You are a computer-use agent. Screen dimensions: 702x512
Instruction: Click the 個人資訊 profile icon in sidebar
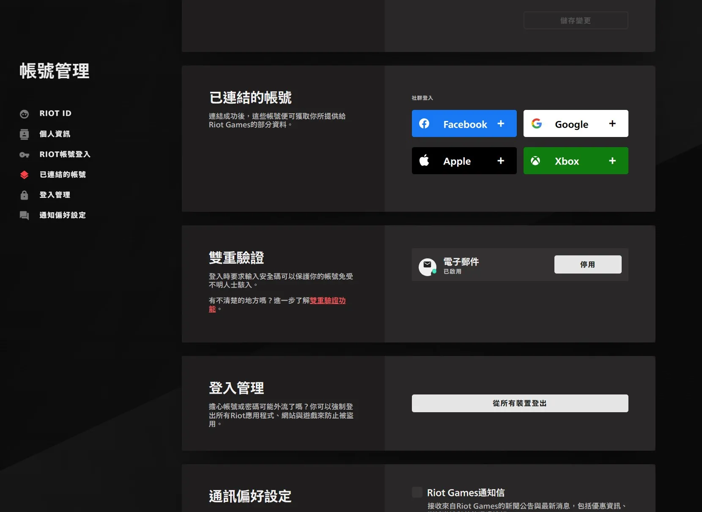(25, 134)
